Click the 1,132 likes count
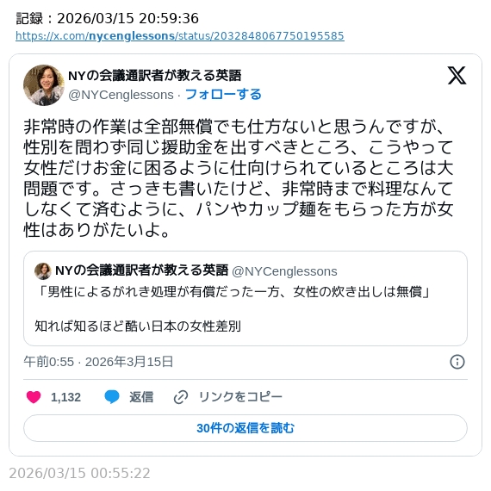This screenshot has width=491, height=491. tap(65, 397)
